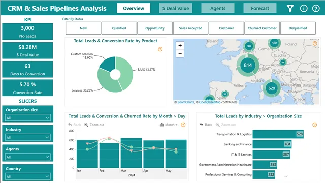
Task: Filter status by Disqualified
Action: [298, 28]
